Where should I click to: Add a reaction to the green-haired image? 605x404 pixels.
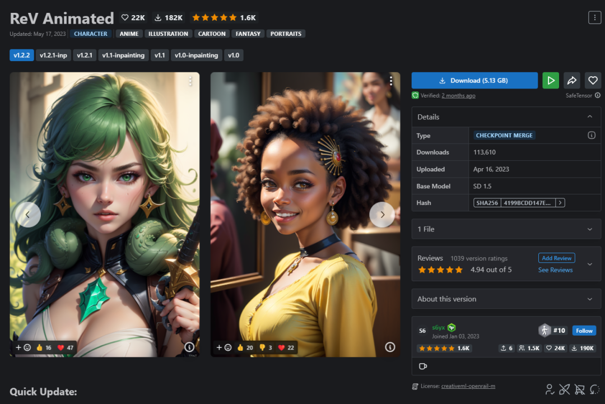(x=23, y=347)
